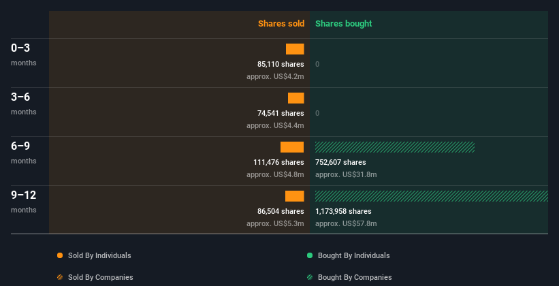Screen dimensions: 559x286
Task: Click the striped Bought By Companies legend dot
Action: 310,277
